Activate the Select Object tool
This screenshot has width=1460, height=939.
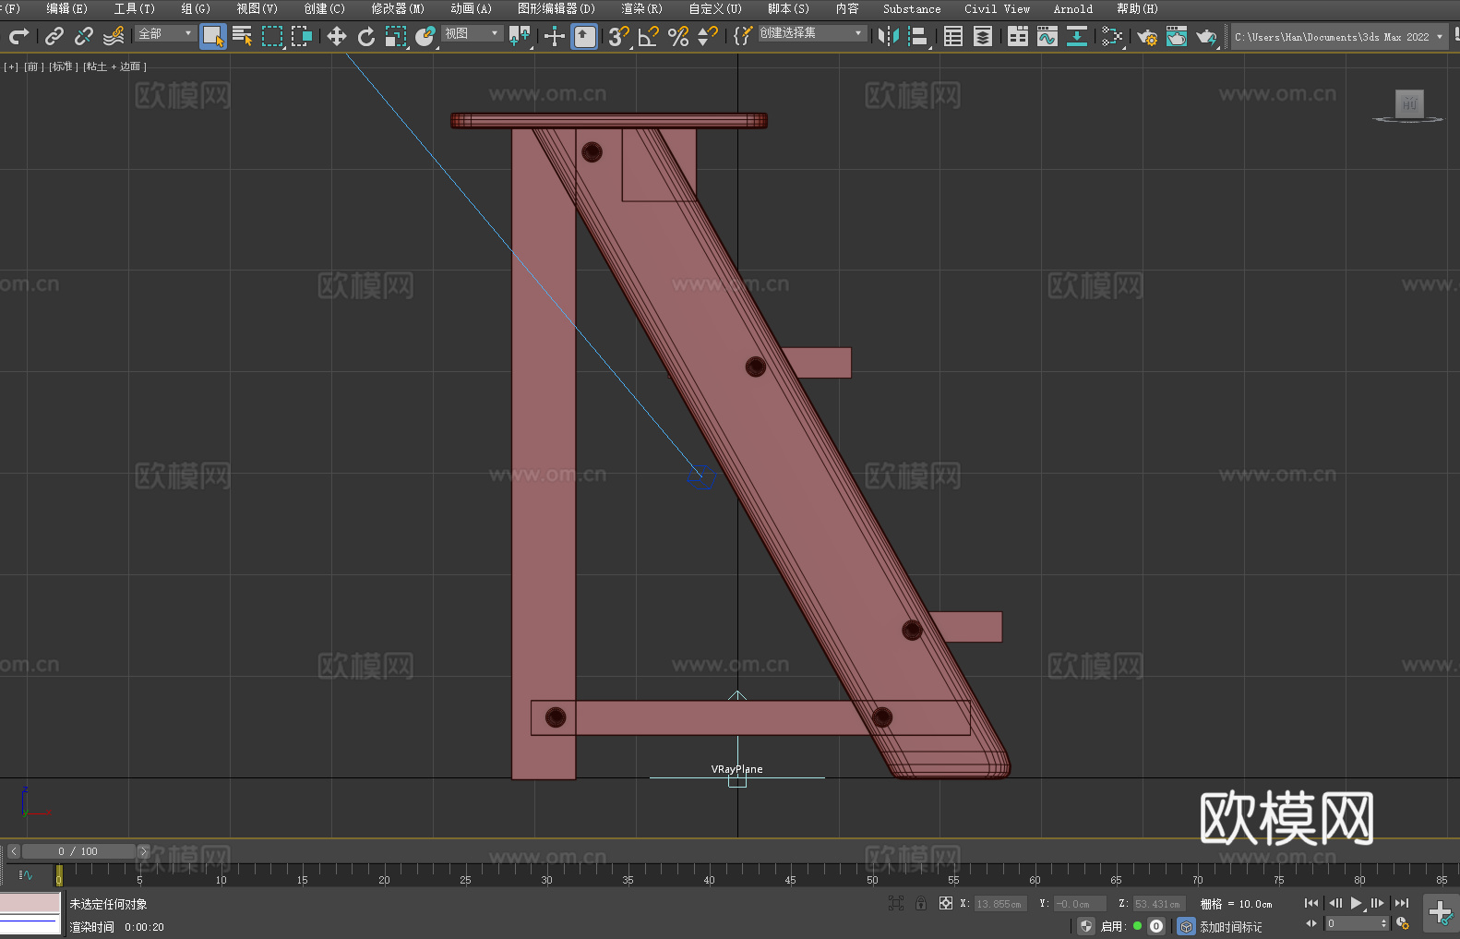[213, 36]
